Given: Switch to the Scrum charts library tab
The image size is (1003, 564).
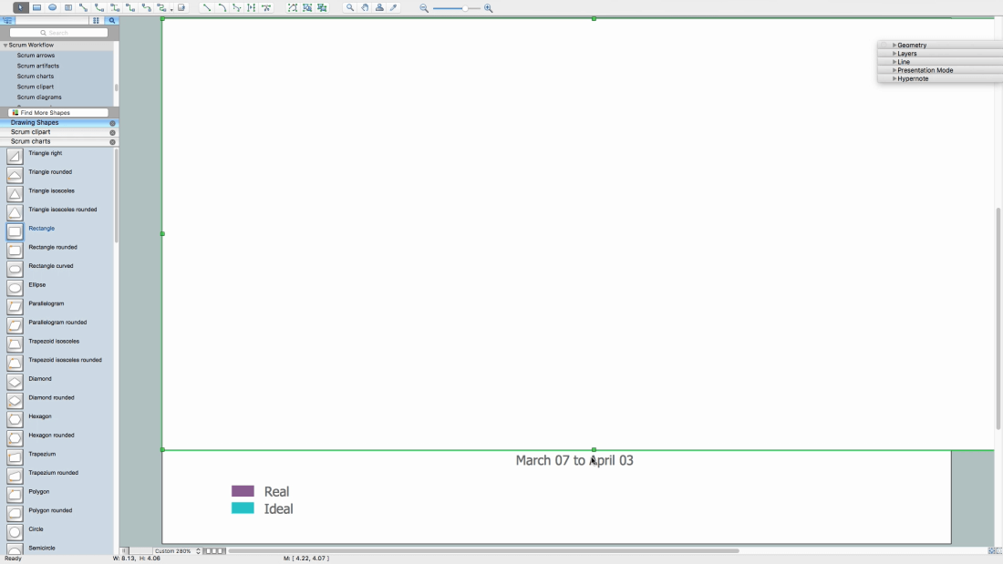Looking at the screenshot, I should [x=30, y=141].
